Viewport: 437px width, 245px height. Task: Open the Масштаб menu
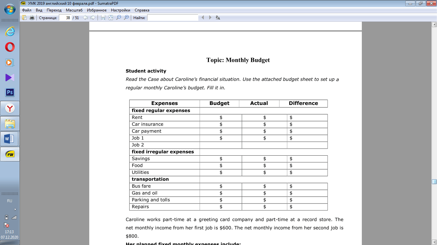point(74,10)
